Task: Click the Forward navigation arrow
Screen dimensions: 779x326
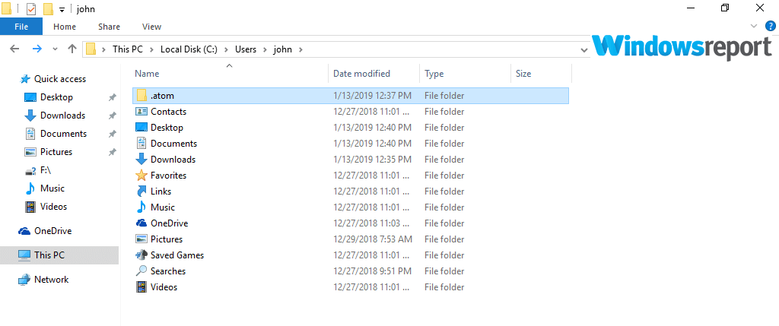Action: click(37, 49)
